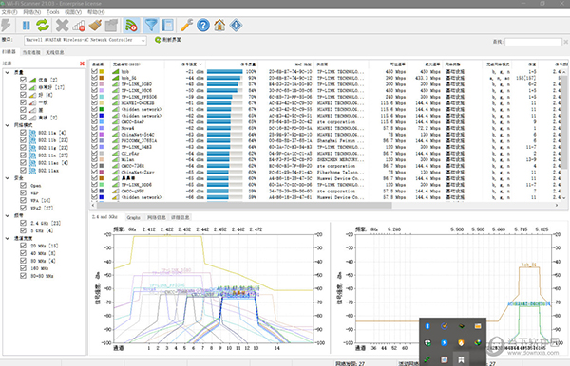Collapse the filter group containing 802.11 modes

coord(8,125)
